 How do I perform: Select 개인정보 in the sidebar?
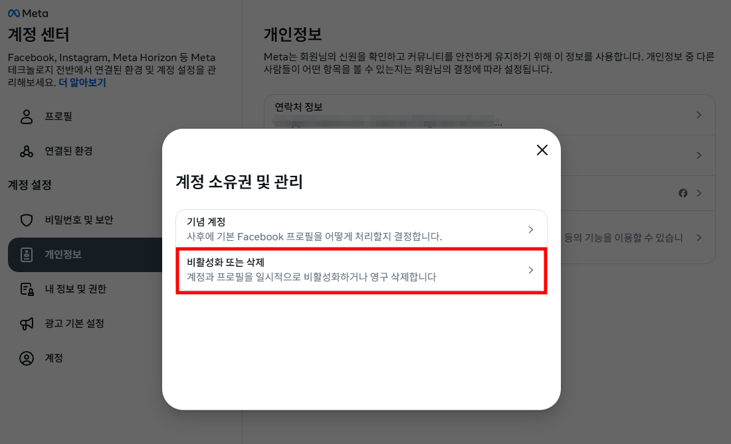(85, 255)
